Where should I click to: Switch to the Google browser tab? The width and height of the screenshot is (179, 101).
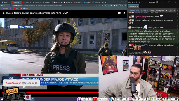(x=6, y=2)
